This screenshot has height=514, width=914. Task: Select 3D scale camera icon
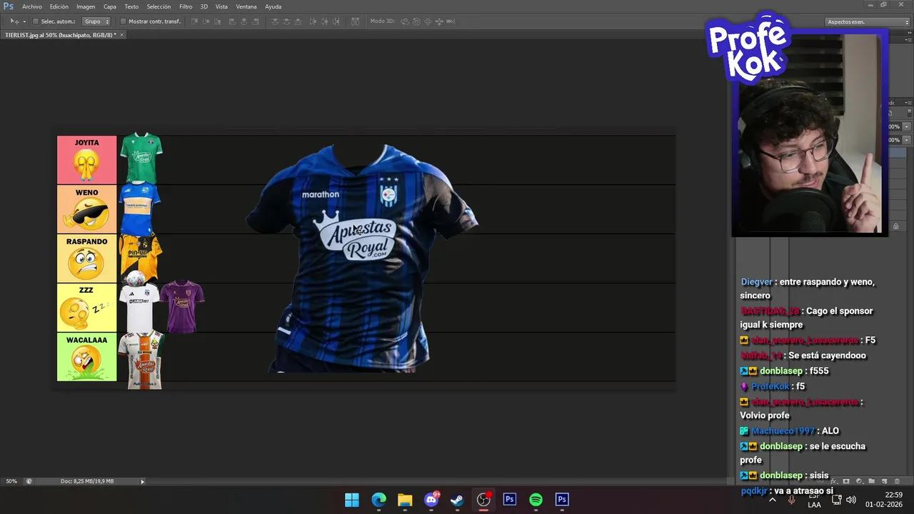point(452,21)
